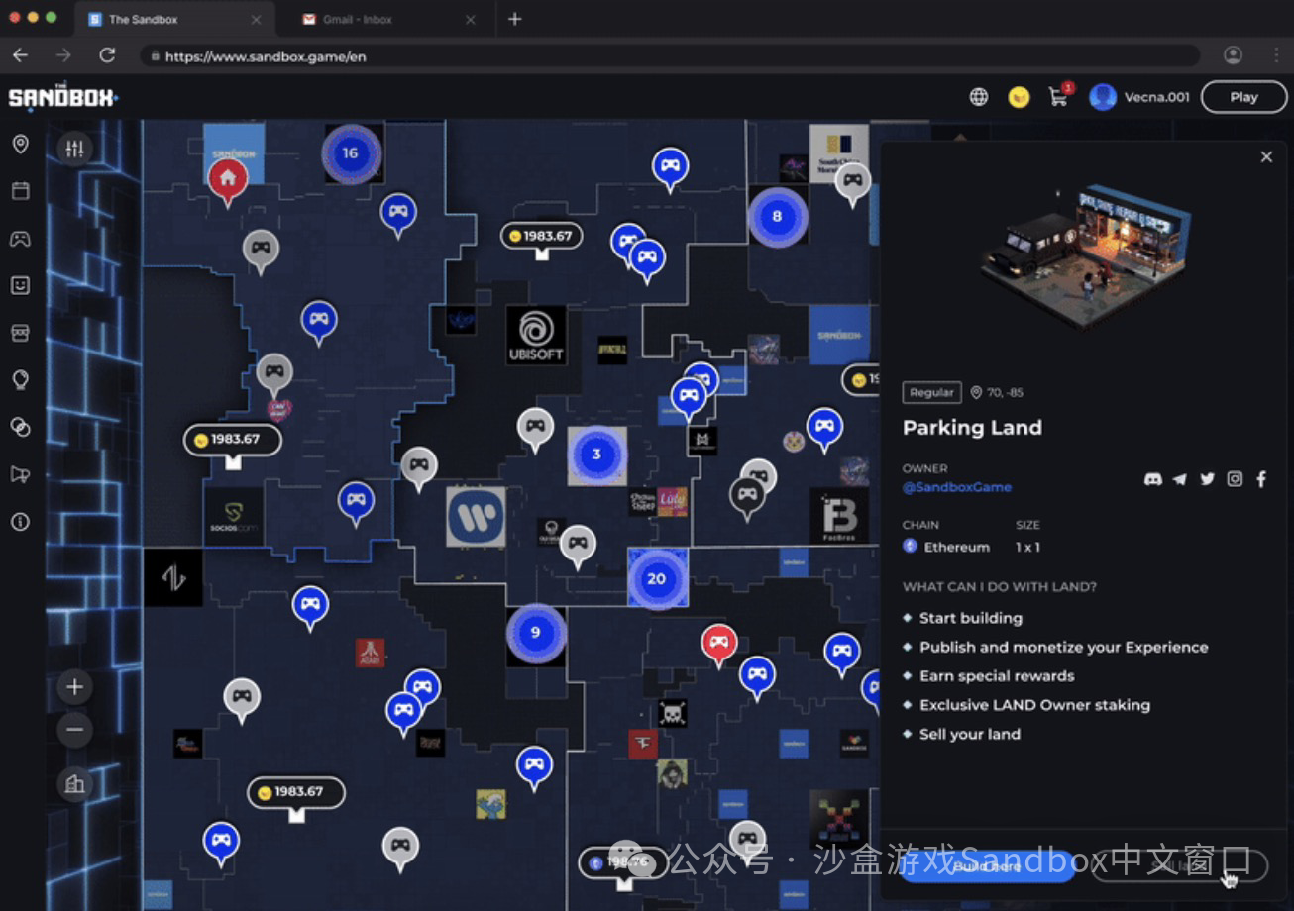The width and height of the screenshot is (1294, 911).
Task: Open the language globe icon
Action: tap(979, 97)
